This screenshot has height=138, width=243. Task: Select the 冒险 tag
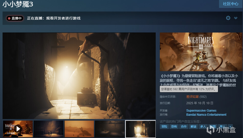[164, 126]
